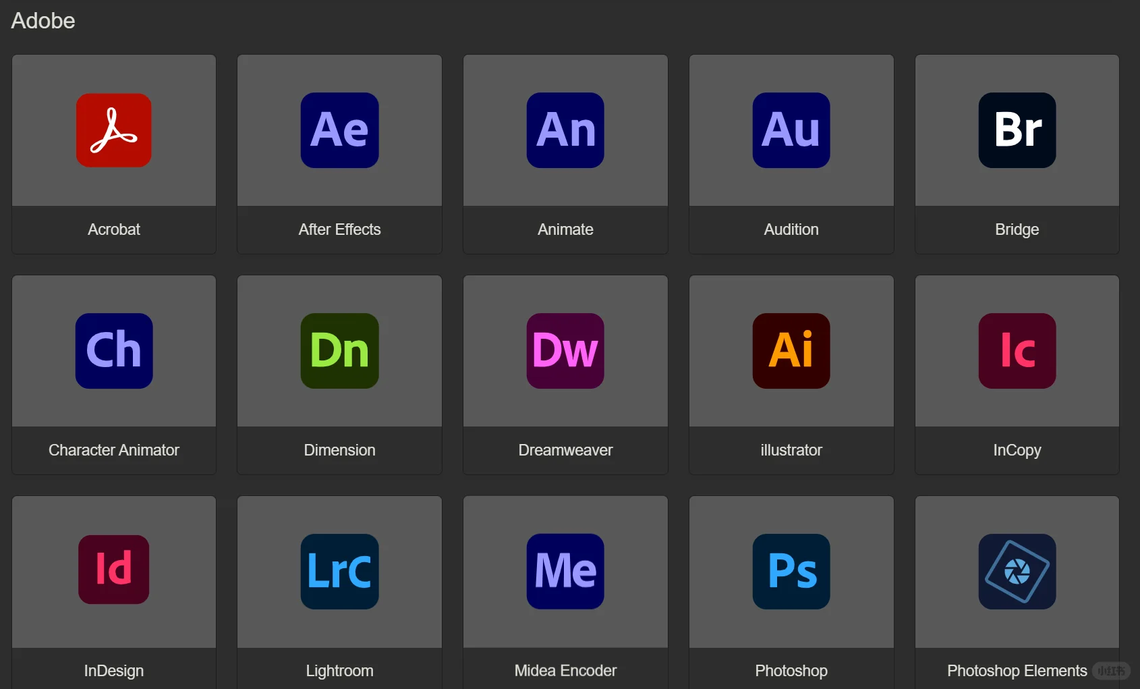1140x689 pixels.
Task: Click the 'Adobe' section heading
Action: pyautogui.click(x=43, y=21)
